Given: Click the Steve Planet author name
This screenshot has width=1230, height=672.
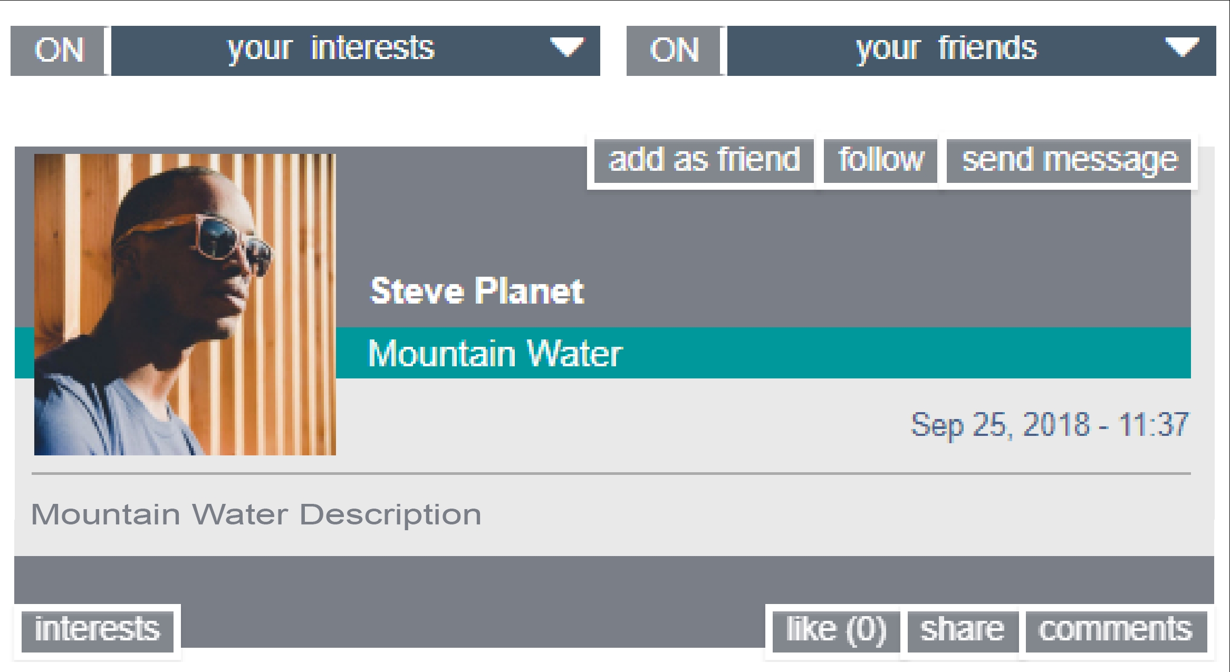Looking at the screenshot, I should [x=477, y=291].
